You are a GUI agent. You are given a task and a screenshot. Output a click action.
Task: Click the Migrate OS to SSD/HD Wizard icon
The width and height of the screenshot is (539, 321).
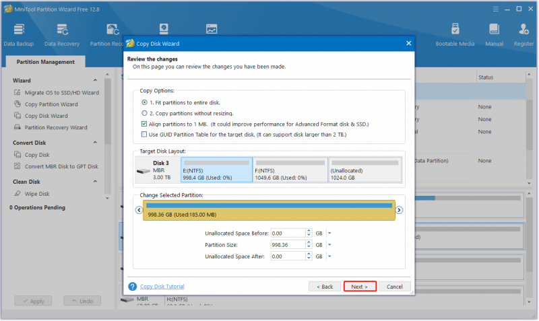pyautogui.click(x=18, y=92)
